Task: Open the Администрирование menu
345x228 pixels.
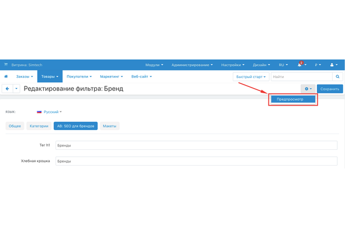Action: click(192, 65)
